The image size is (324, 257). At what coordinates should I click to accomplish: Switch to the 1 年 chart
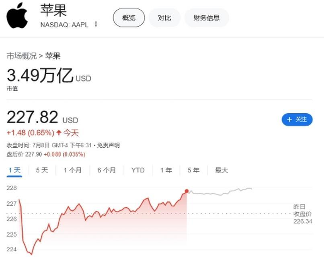click(166, 170)
